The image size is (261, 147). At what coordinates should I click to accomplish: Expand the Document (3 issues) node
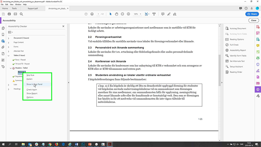click(x=8, y=38)
